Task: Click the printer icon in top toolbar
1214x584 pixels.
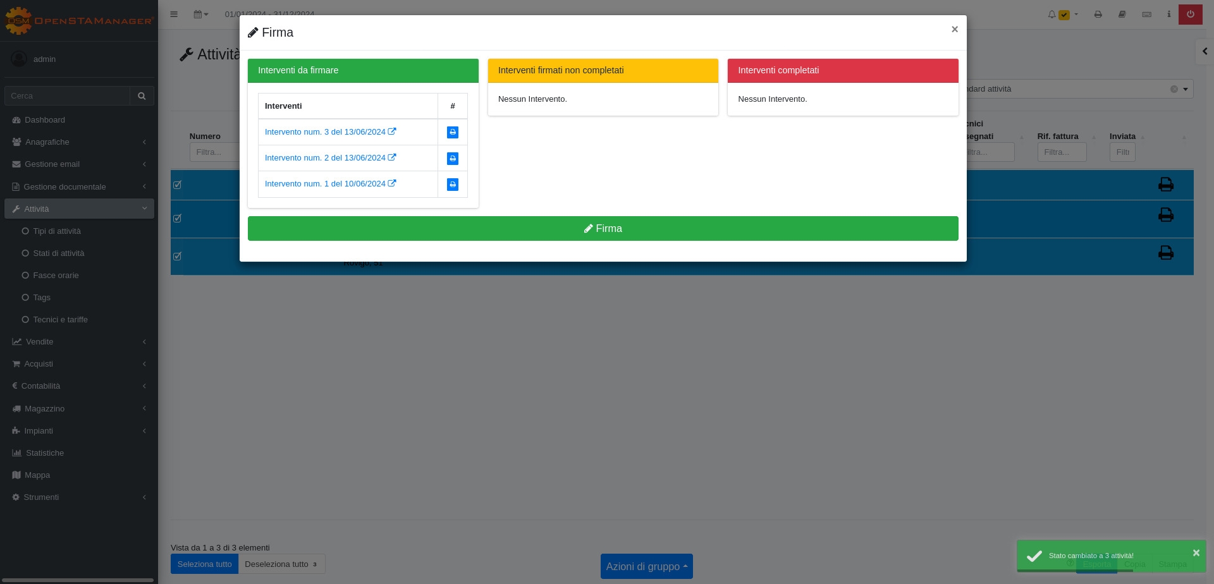Action: 1098,14
